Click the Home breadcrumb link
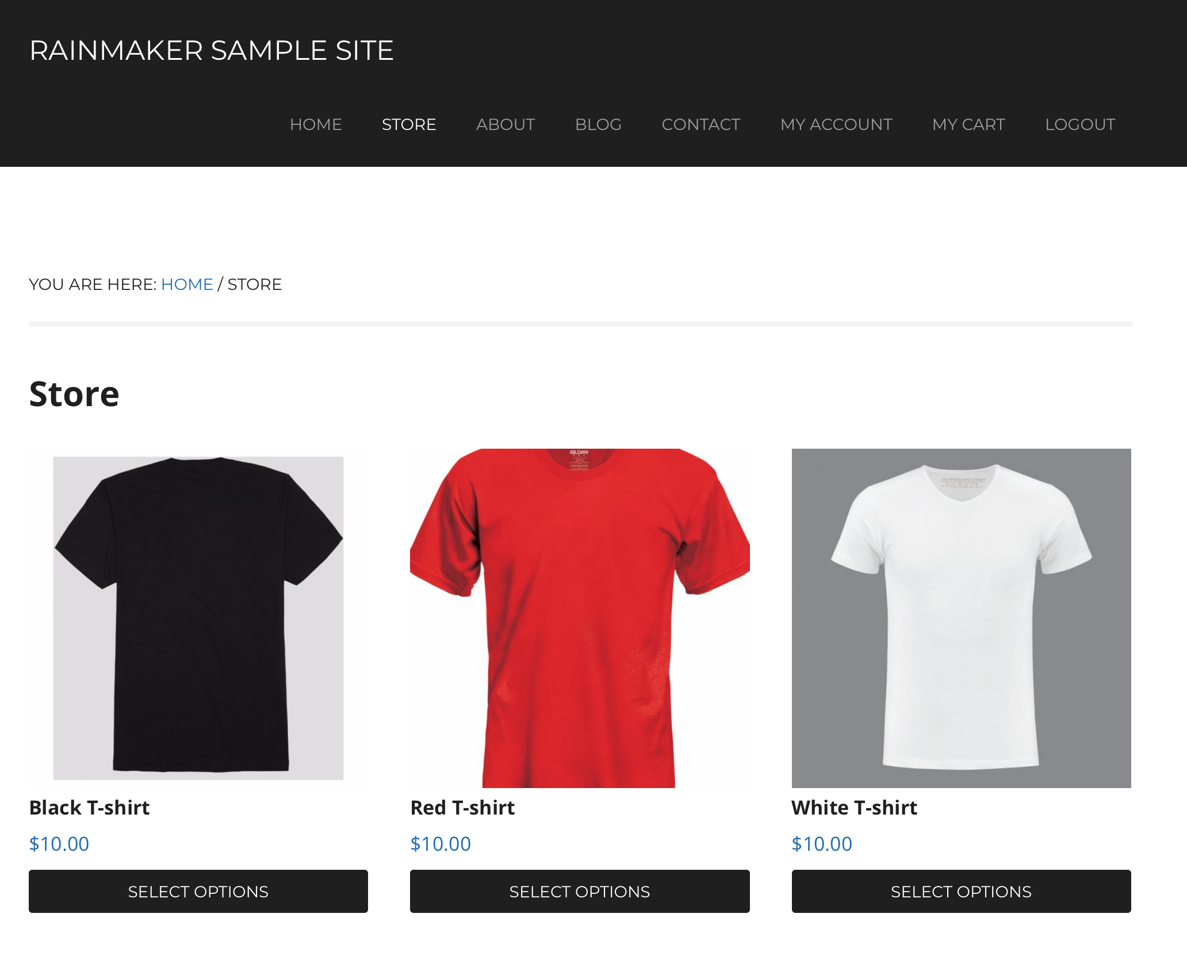The image size is (1187, 971). (x=187, y=284)
